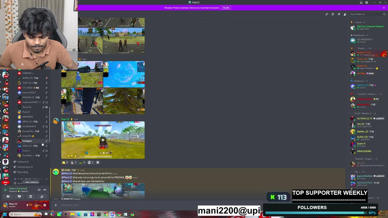This screenshot has height=218, width=388.
Task: Add a reaction to Mani 22's video
Action: click(x=98, y=162)
